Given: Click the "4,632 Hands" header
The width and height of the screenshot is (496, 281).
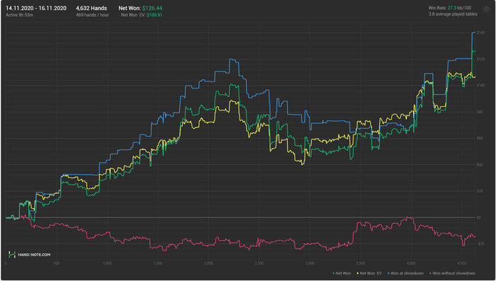Looking at the screenshot, I should pyautogui.click(x=91, y=8).
